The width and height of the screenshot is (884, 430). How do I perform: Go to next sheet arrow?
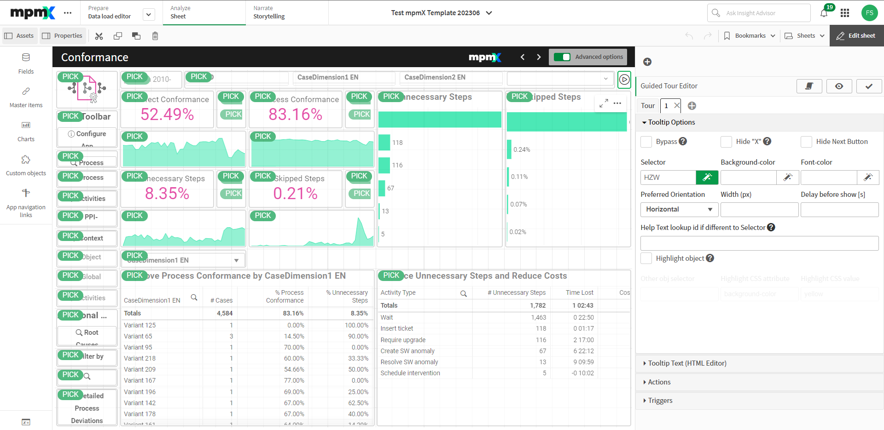pyautogui.click(x=539, y=57)
